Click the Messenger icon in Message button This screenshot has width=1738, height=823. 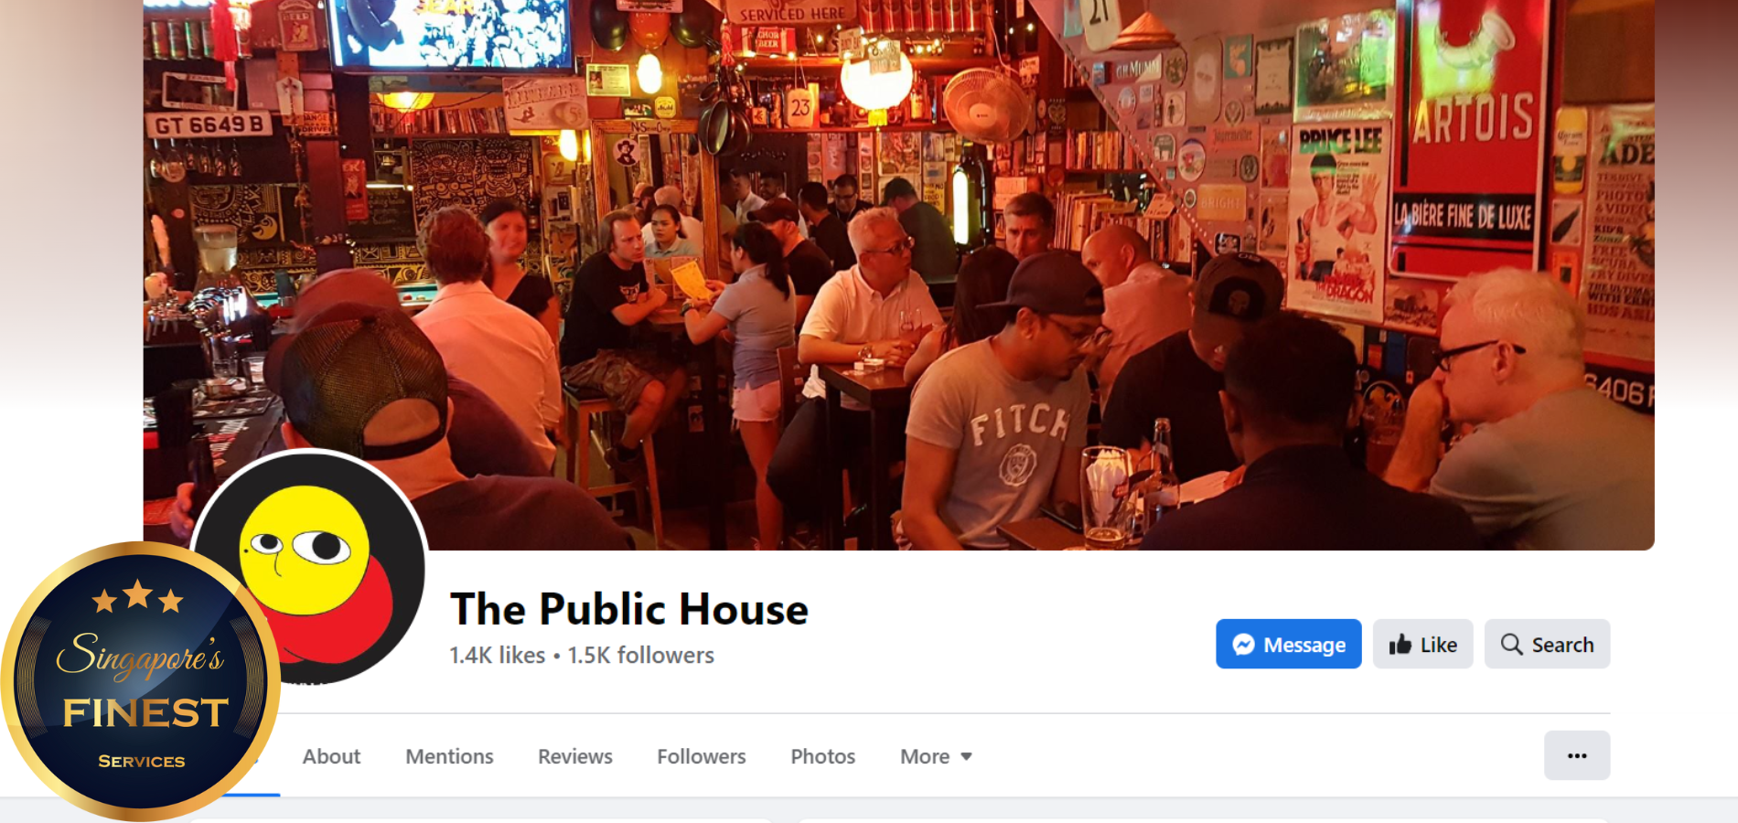[x=1243, y=645]
